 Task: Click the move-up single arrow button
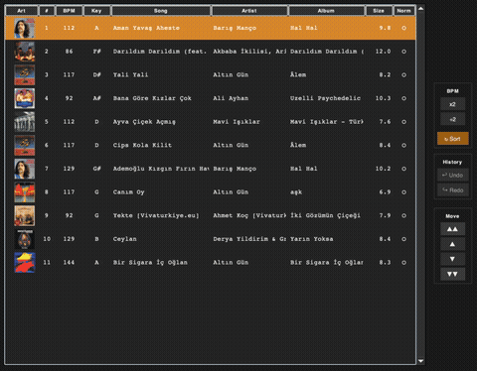click(x=452, y=244)
